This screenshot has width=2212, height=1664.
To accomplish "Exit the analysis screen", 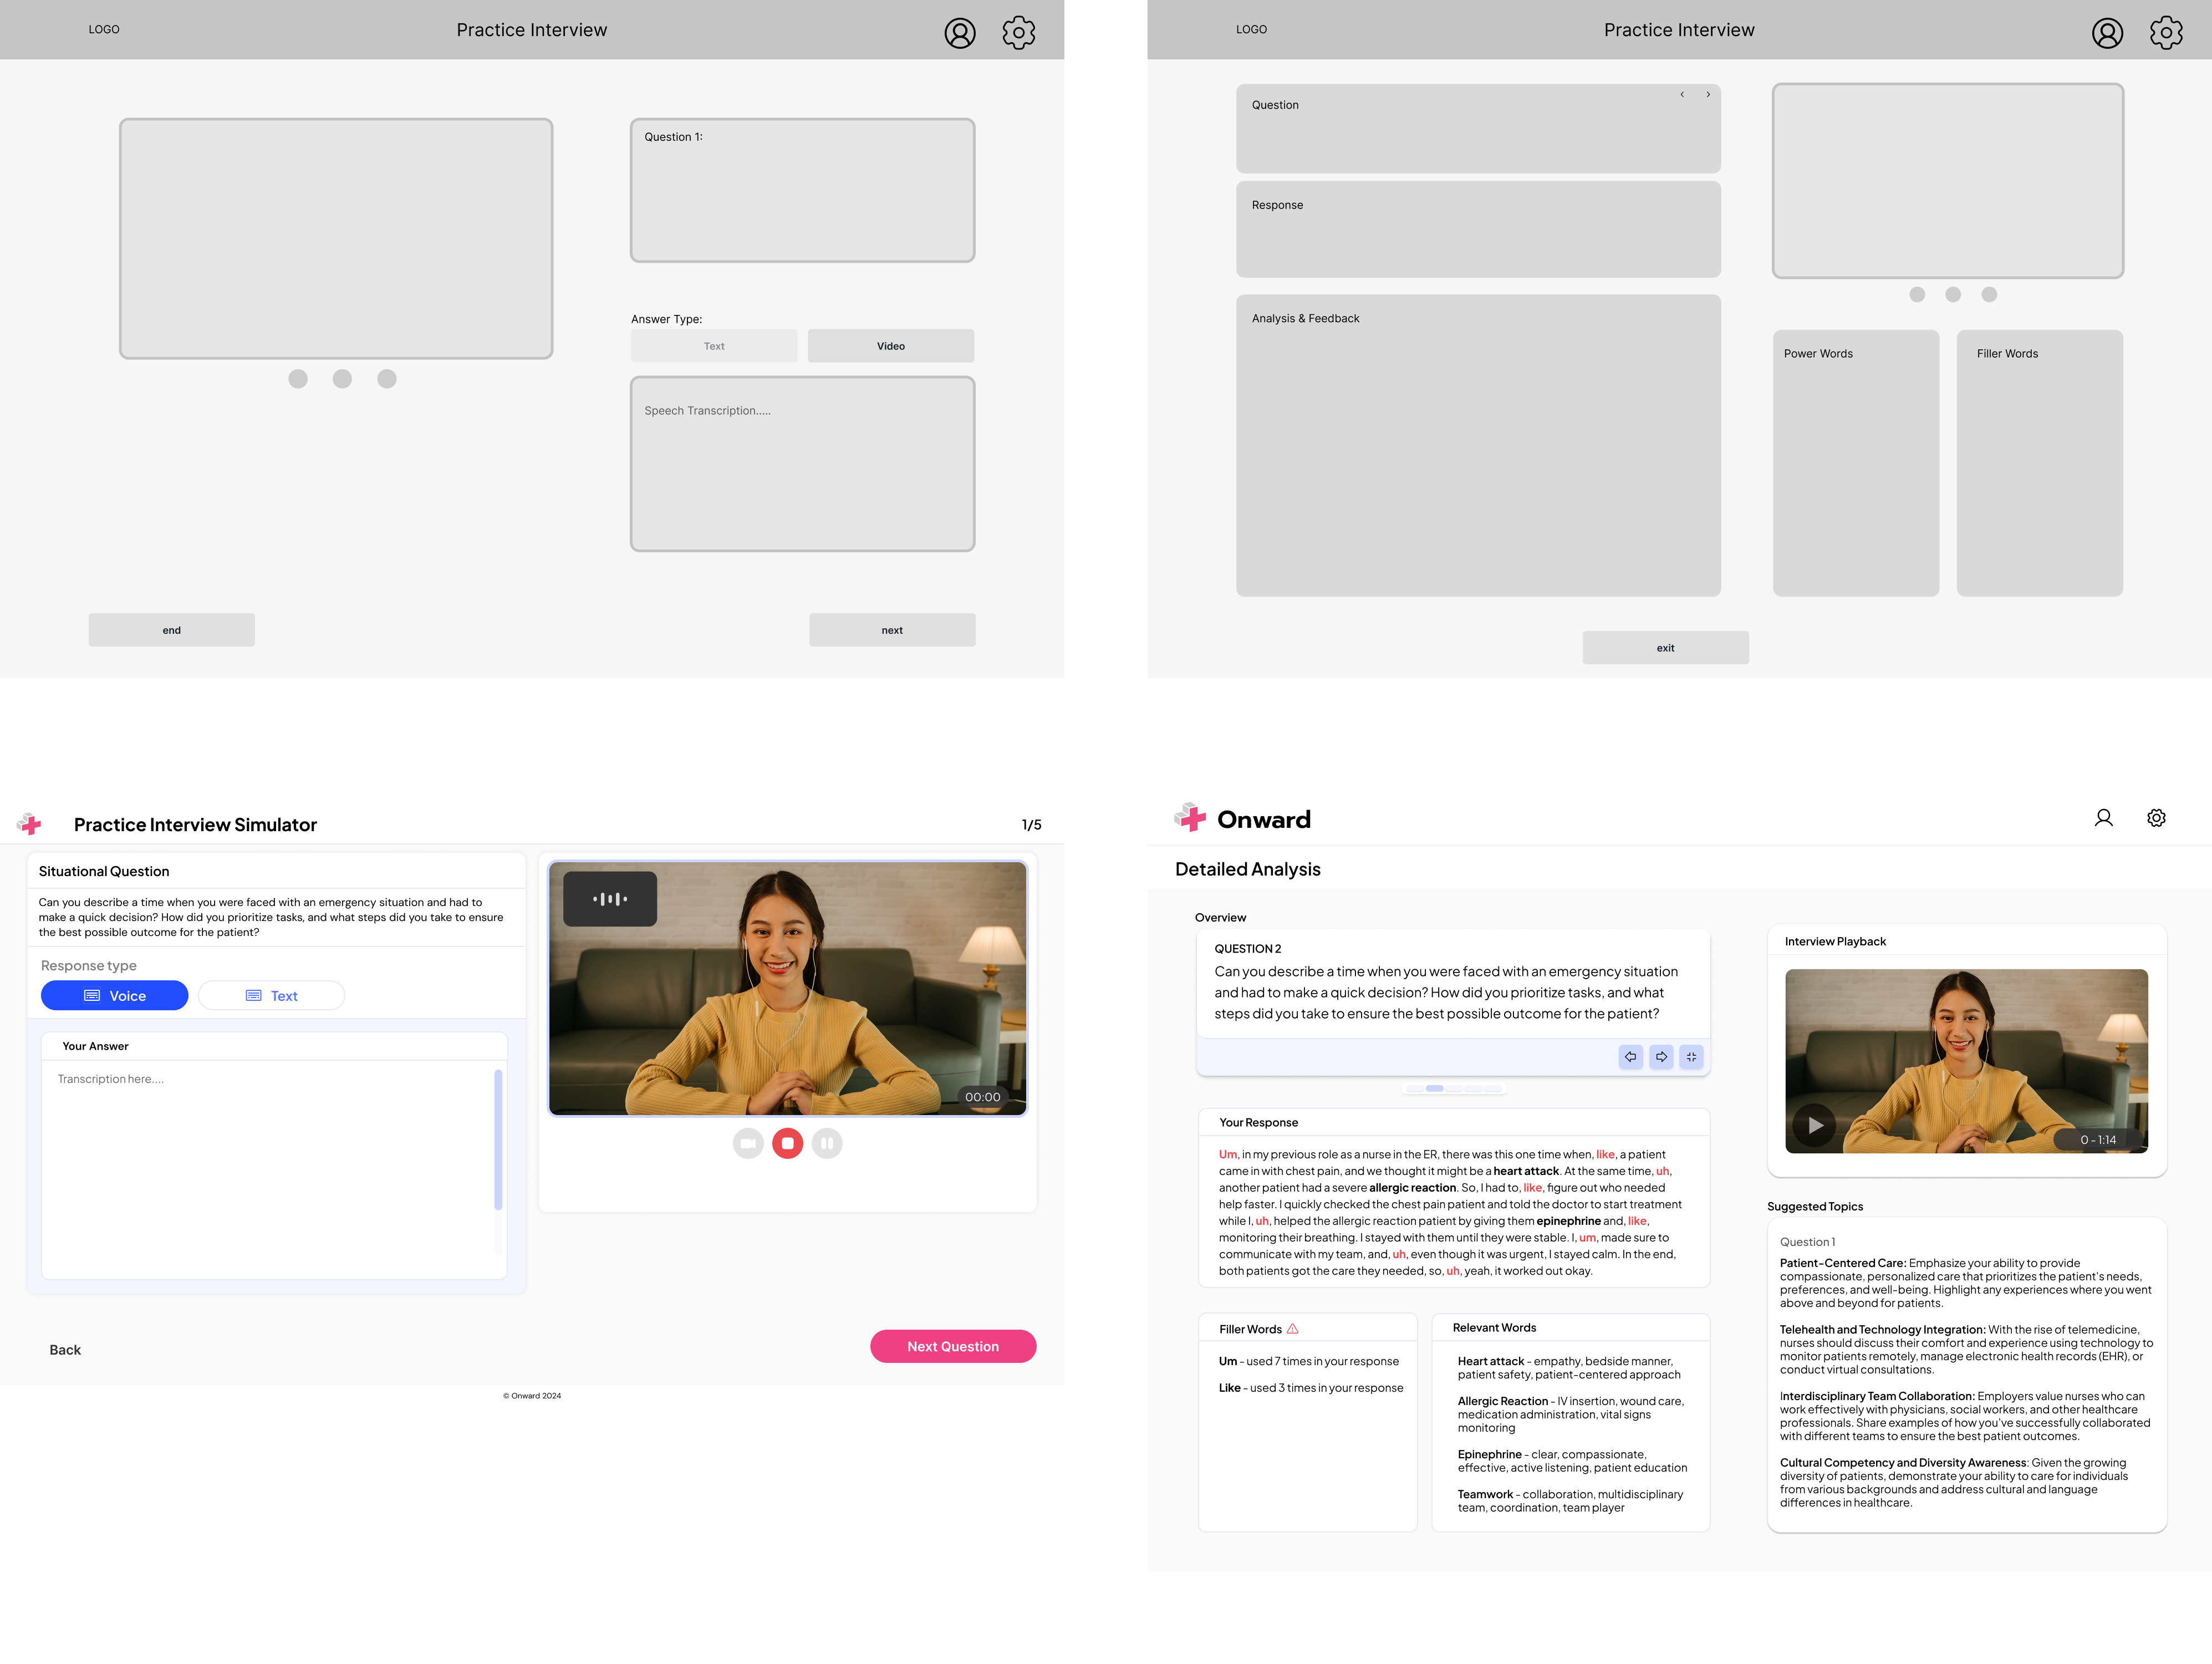I will click(1665, 647).
